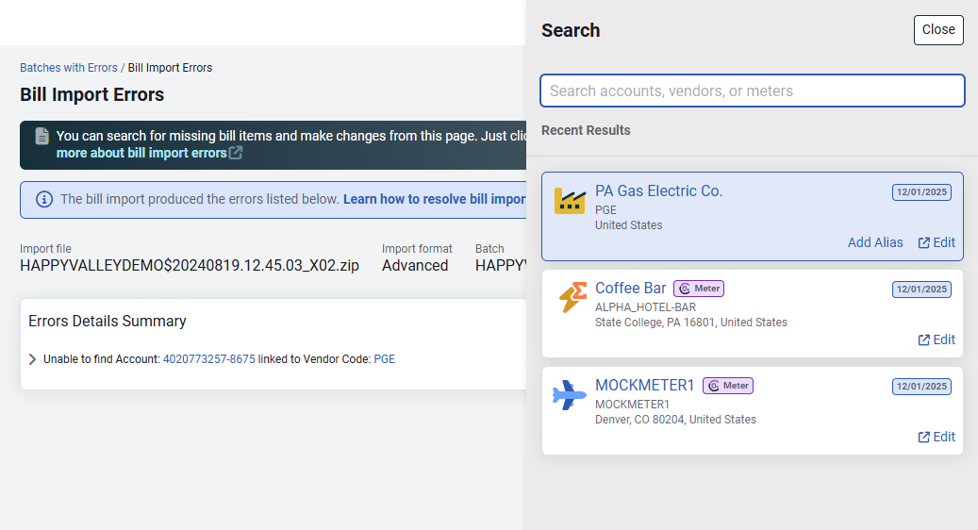Edit the MOCKMETER1 meter
Image resolution: width=978 pixels, height=530 pixels.
pyautogui.click(x=937, y=437)
